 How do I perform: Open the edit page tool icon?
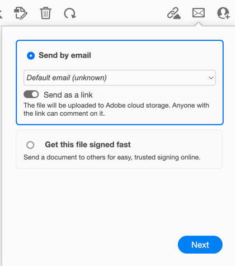[21, 13]
